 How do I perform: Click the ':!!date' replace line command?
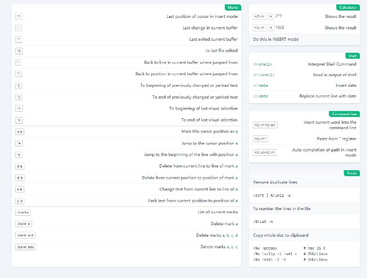(261, 96)
